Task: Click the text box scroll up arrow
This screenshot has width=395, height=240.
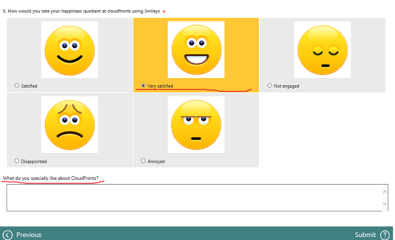Action: click(384, 191)
